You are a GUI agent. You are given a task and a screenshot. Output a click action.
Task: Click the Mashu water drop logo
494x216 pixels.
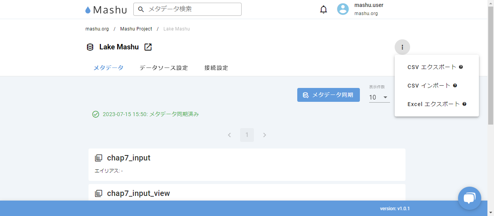88,10
